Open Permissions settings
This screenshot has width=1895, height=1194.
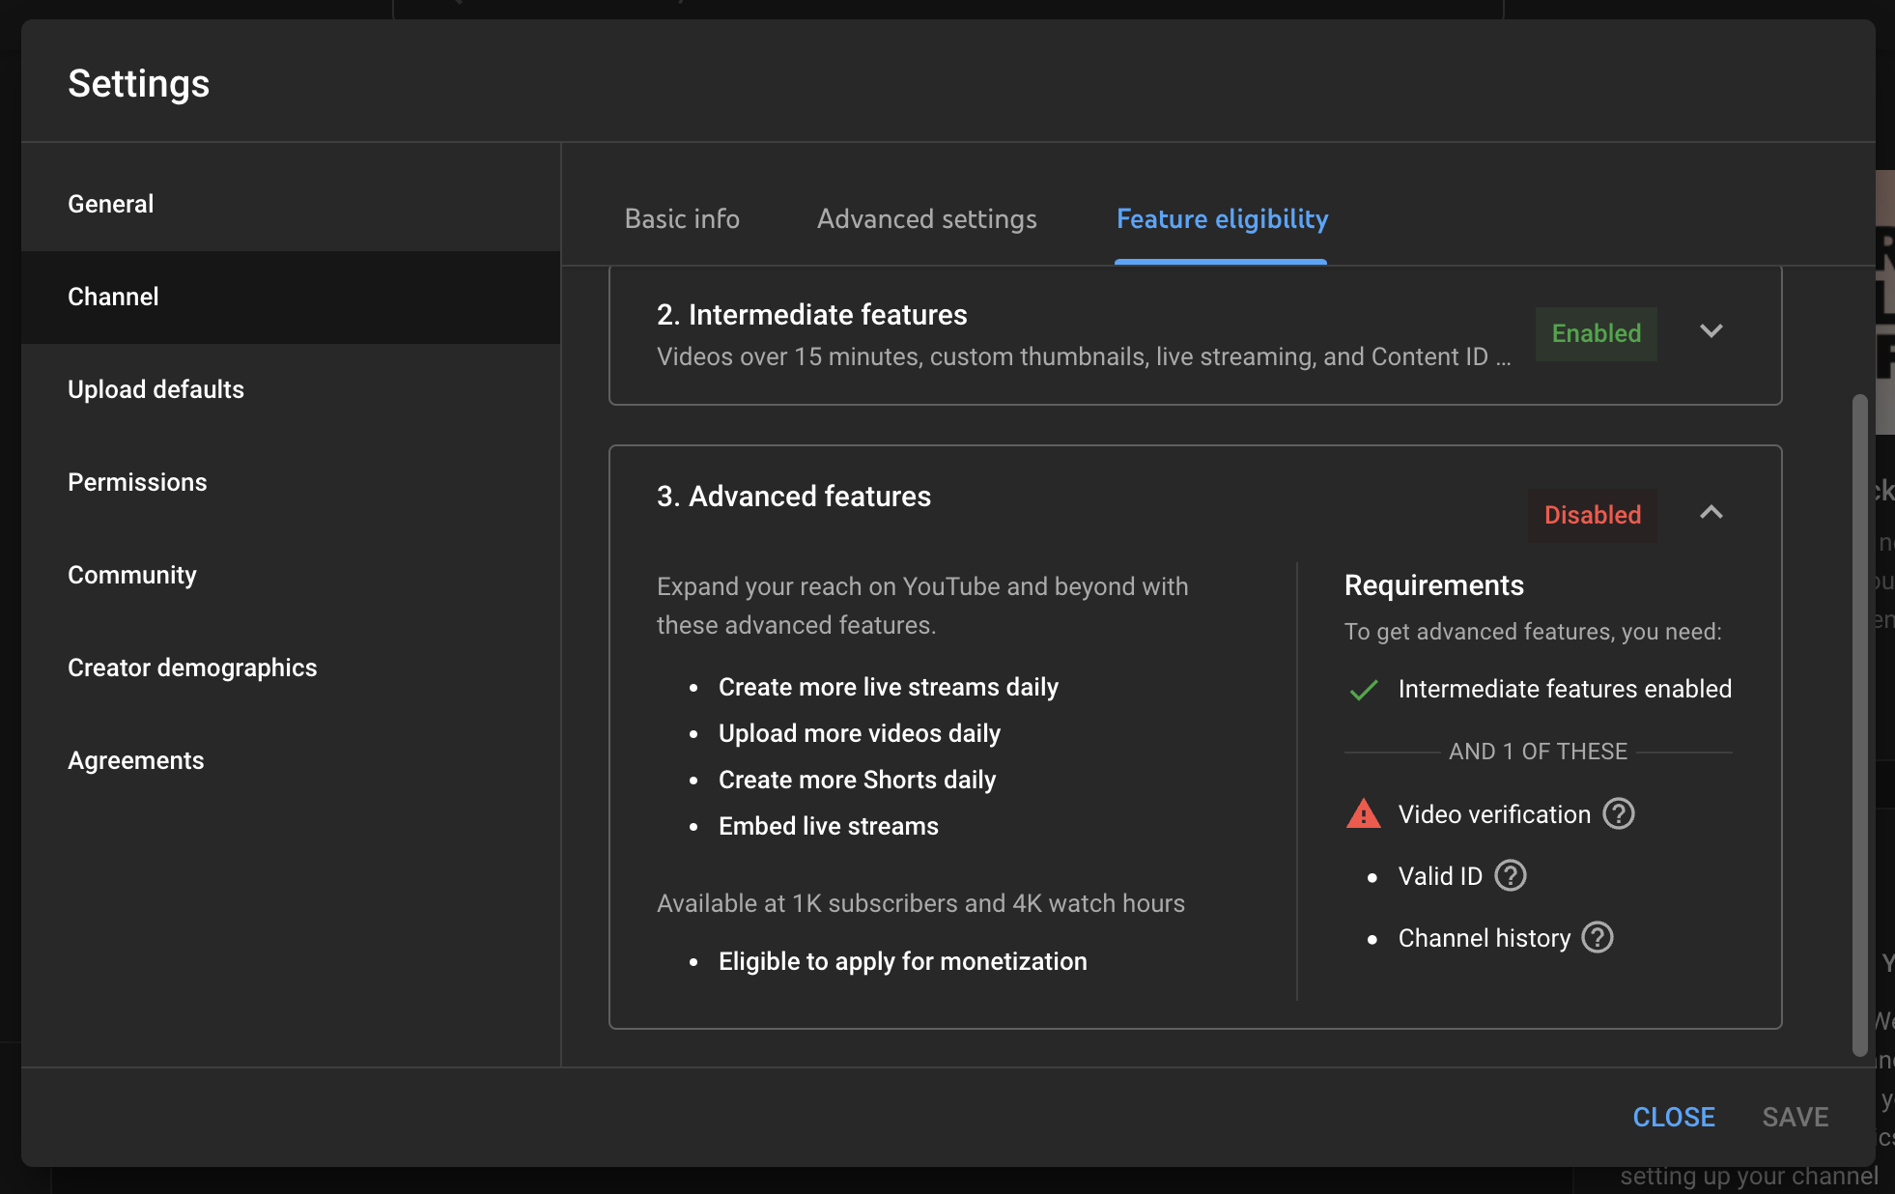(x=291, y=482)
